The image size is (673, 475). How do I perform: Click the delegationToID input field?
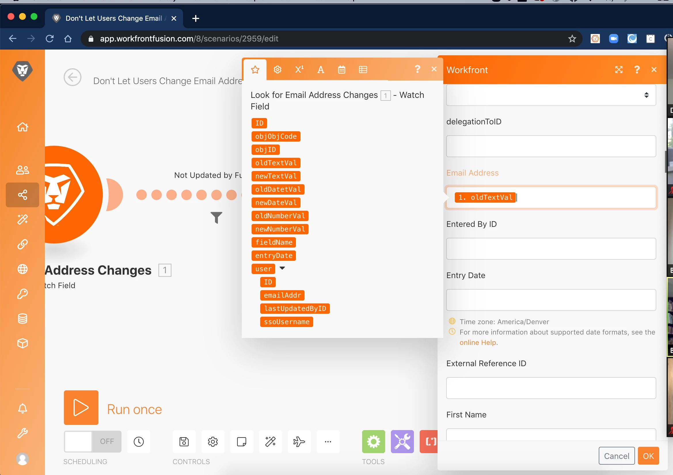coord(551,146)
